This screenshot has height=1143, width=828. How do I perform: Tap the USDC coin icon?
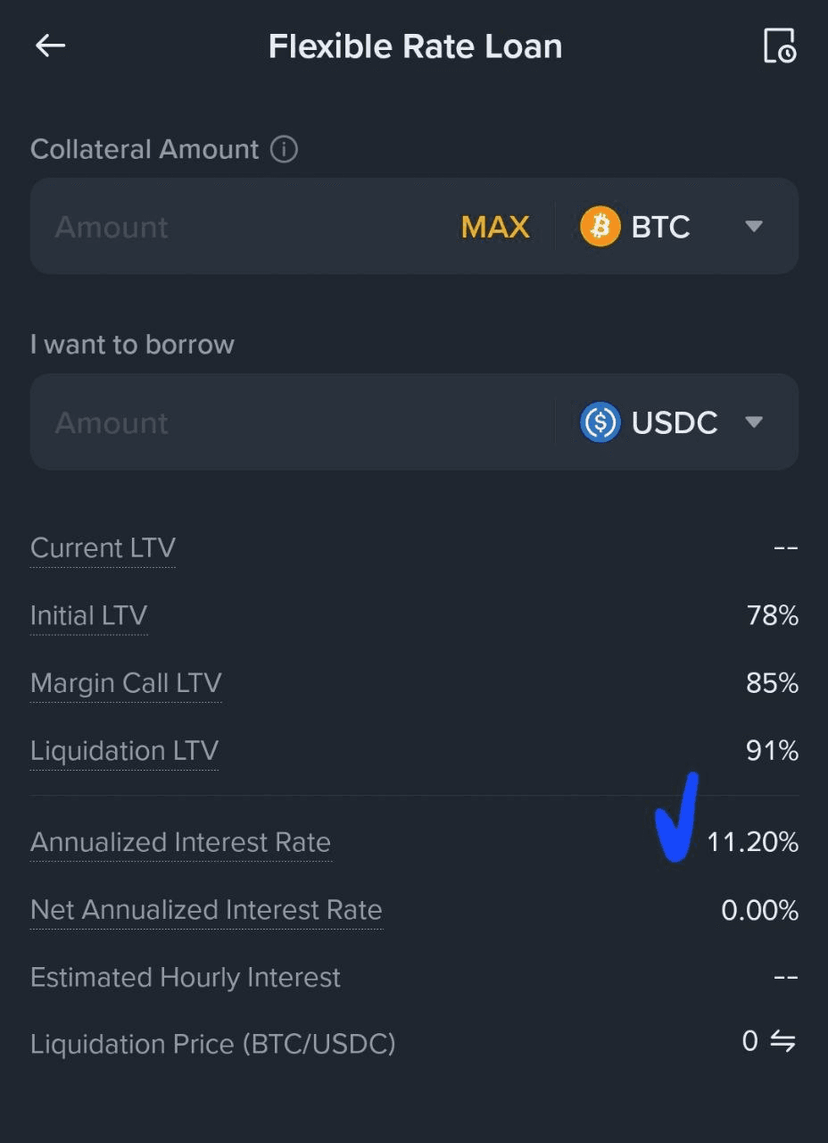pyautogui.click(x=600, y=422)
